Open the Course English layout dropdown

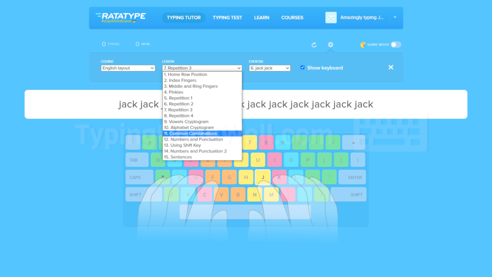[x=128, y=68]
